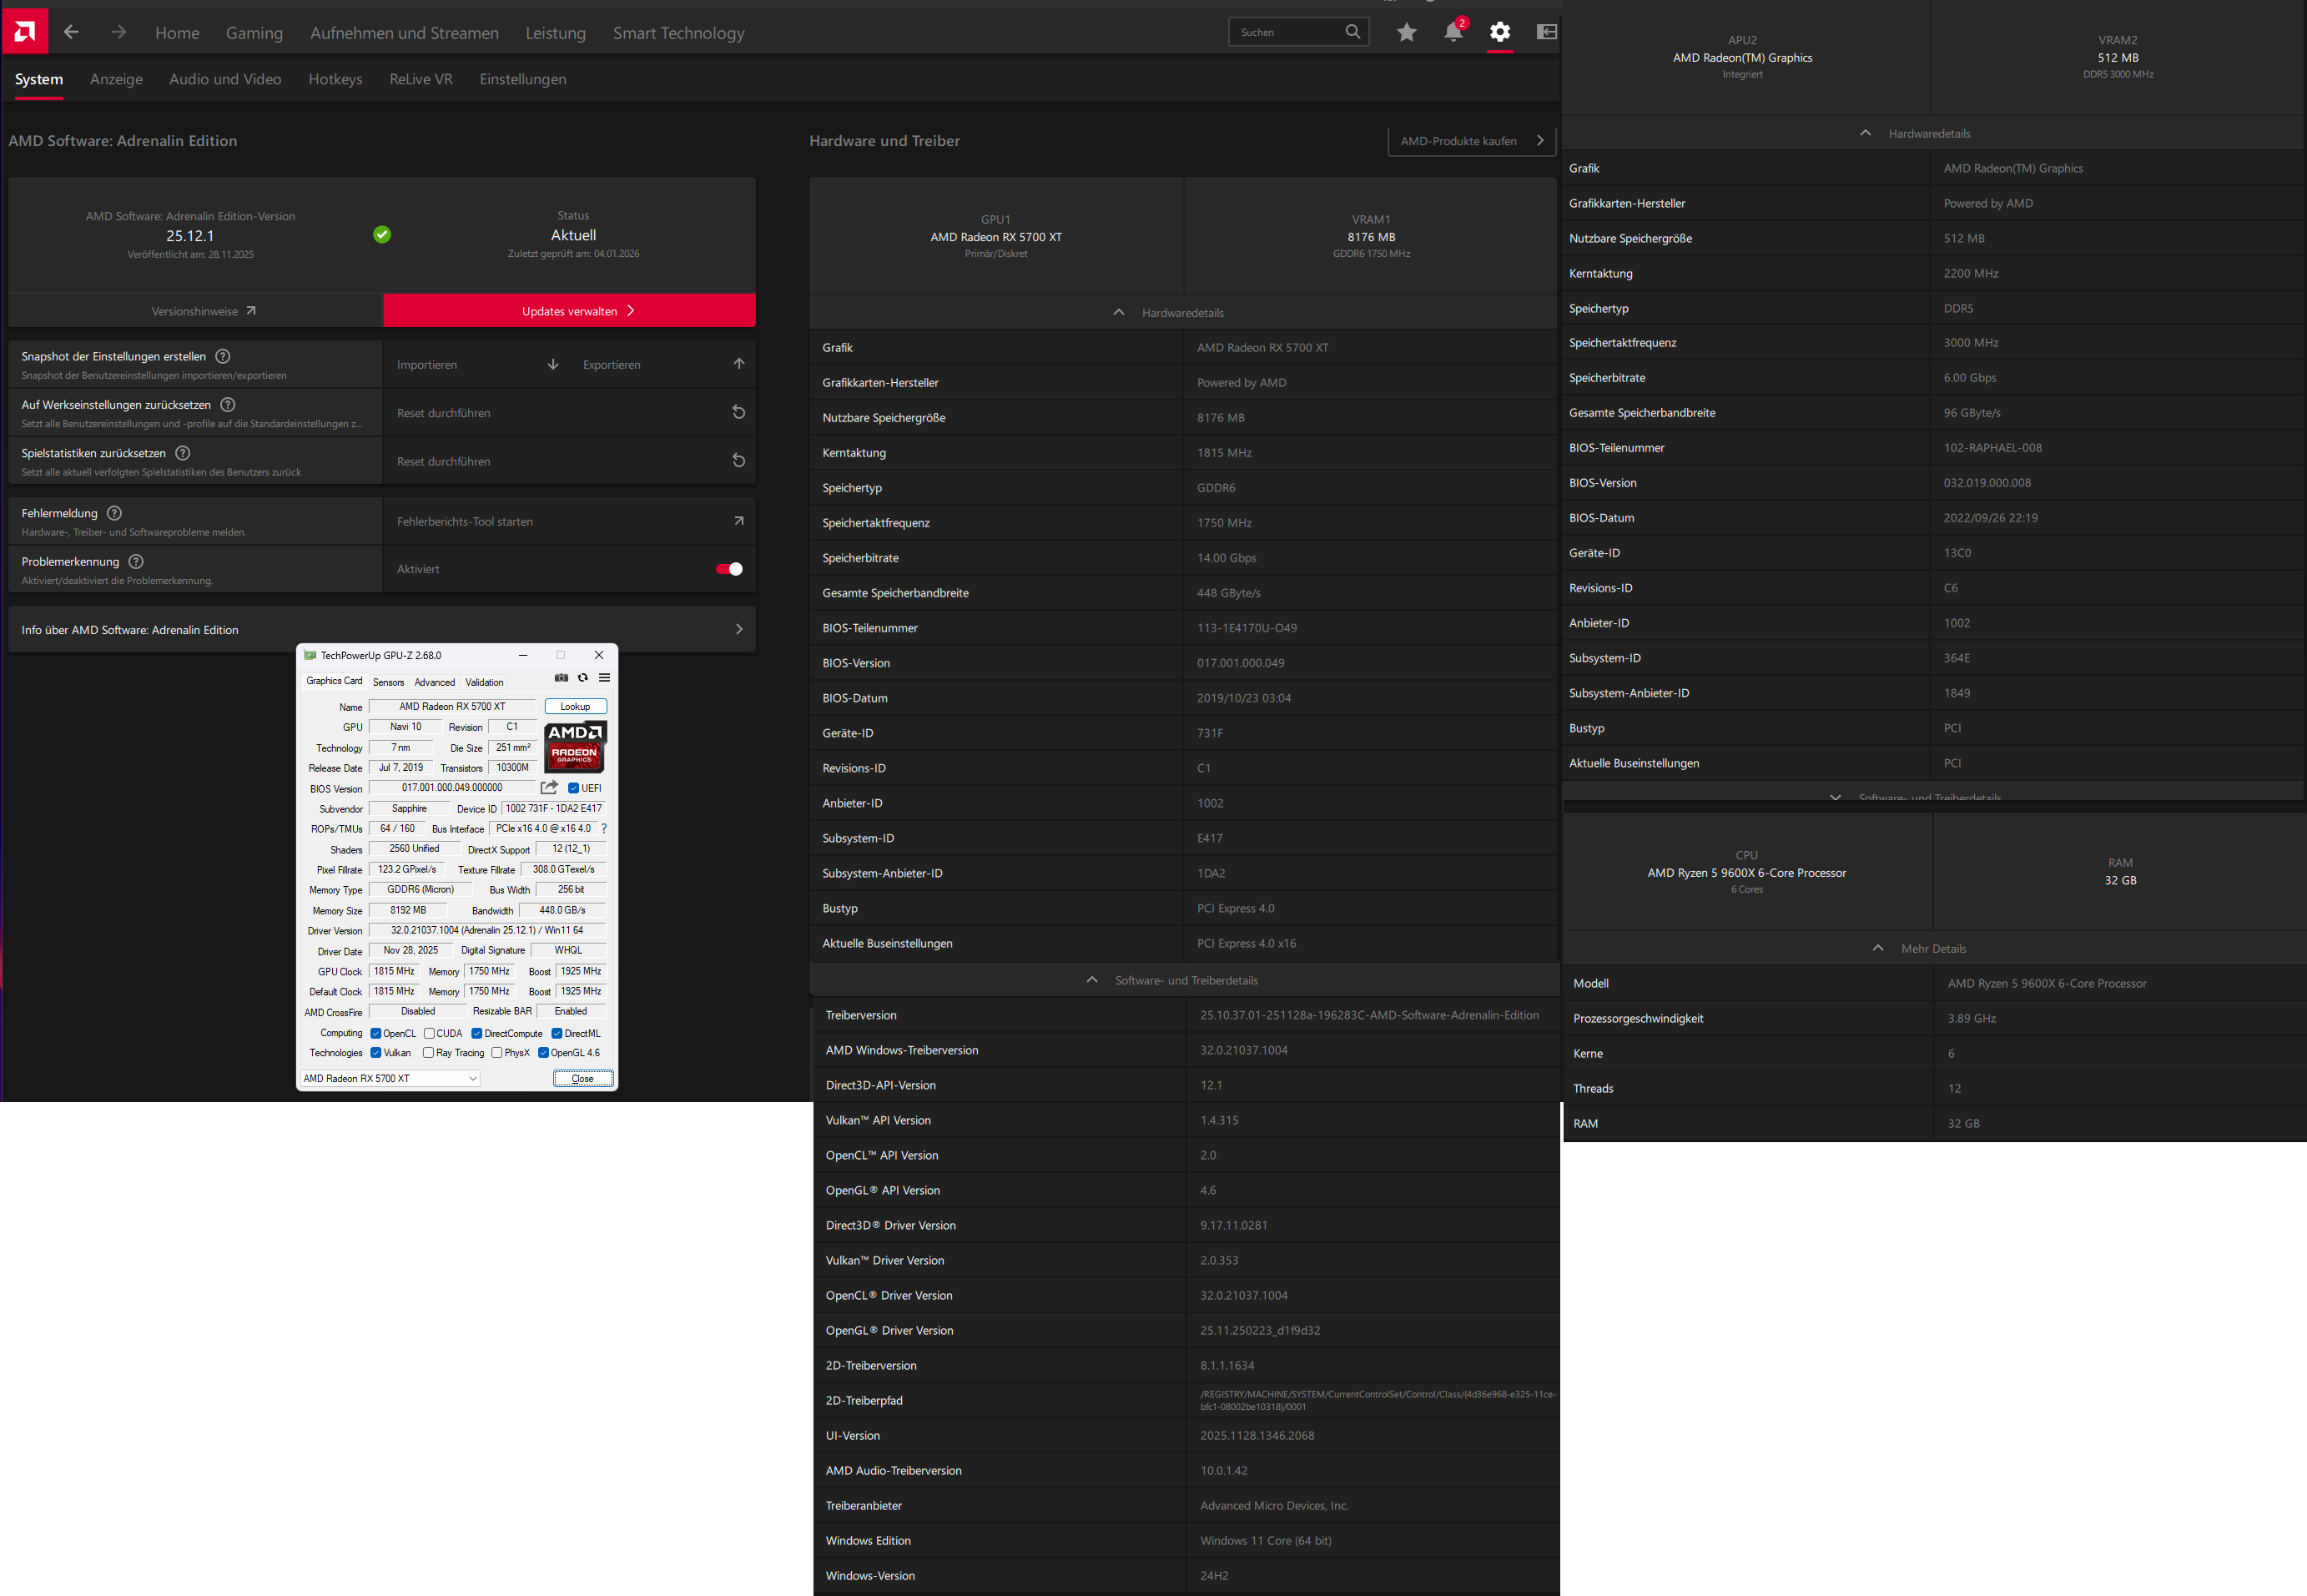
Task: Open the GPU-Z hamburger menu
Action: [x=604, y=678]
